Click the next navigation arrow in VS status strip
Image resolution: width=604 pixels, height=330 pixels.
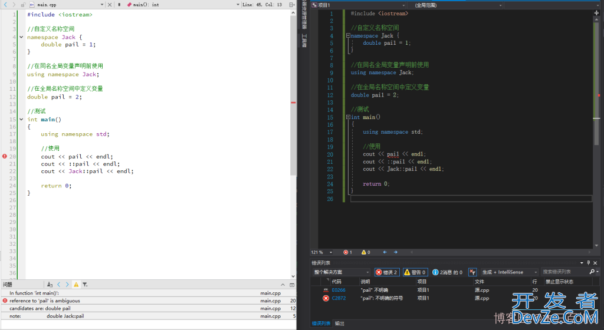coord(396,252)
